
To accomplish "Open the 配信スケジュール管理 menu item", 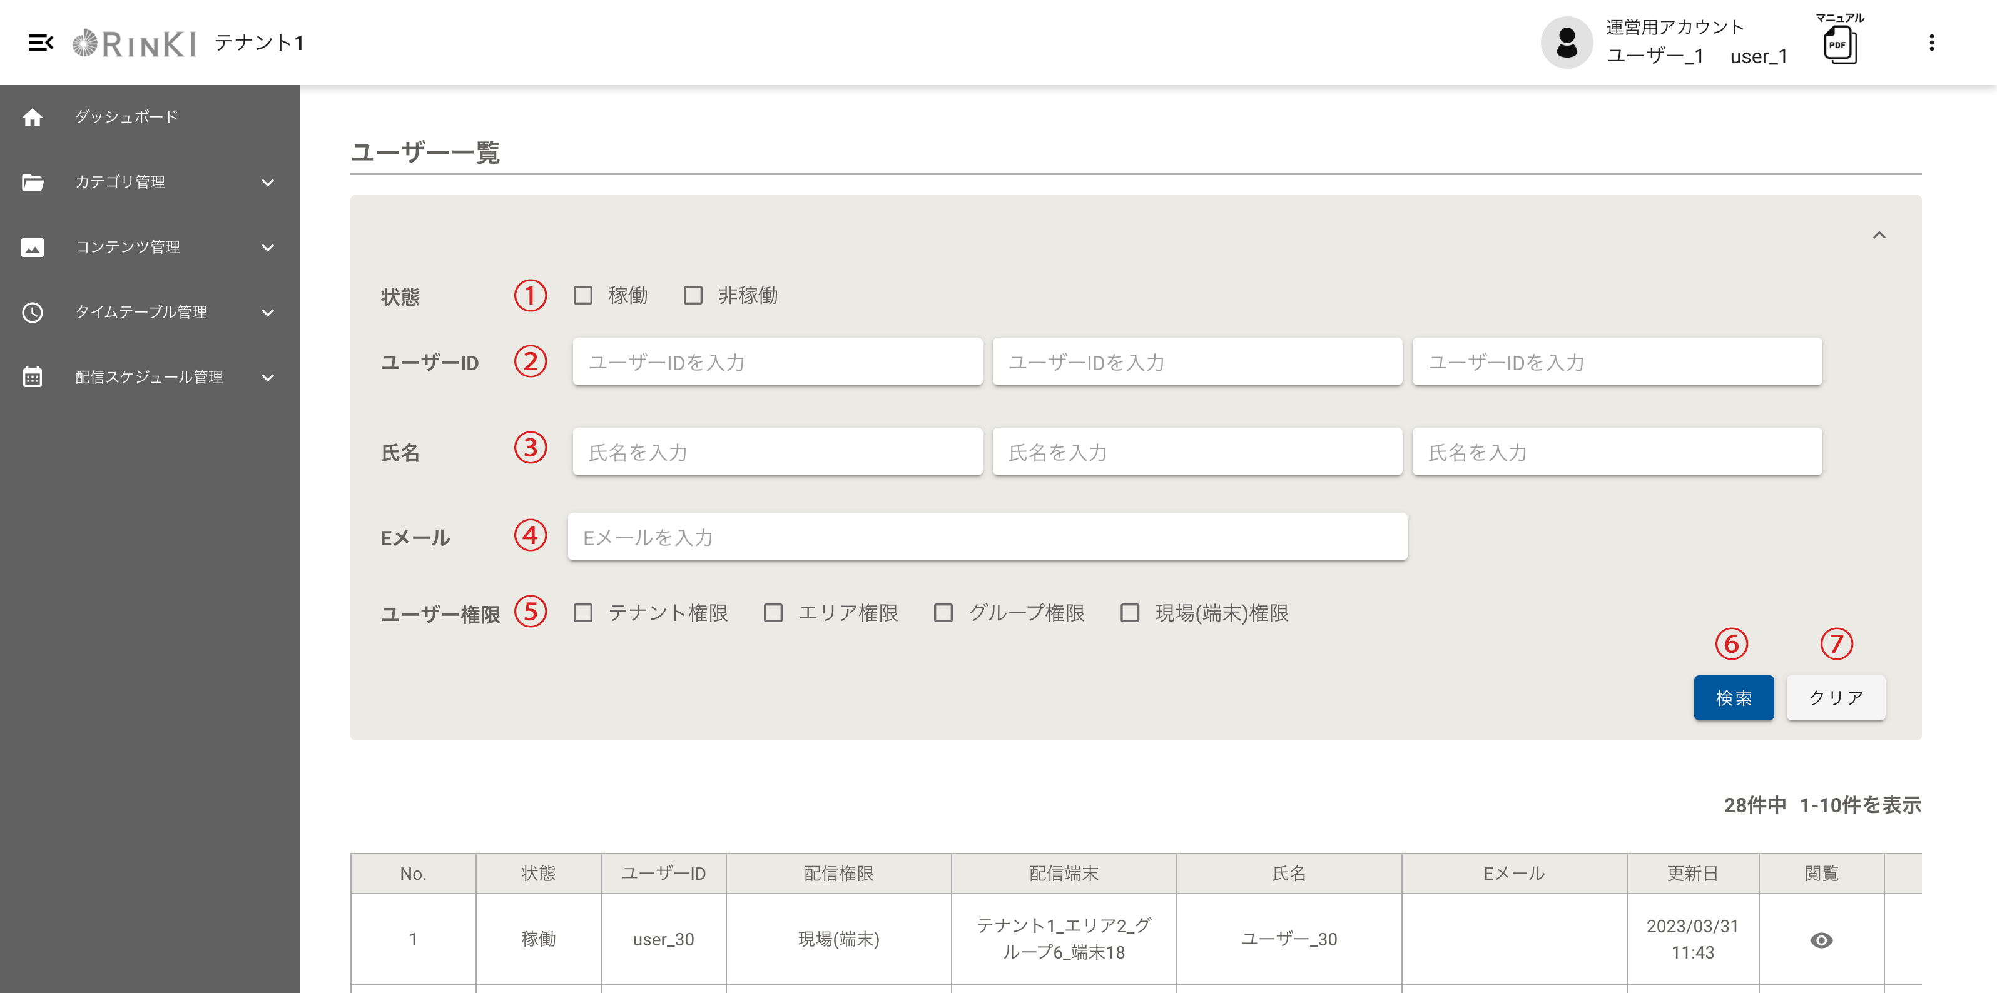I will pyautogui.click(x=149, y=377).
